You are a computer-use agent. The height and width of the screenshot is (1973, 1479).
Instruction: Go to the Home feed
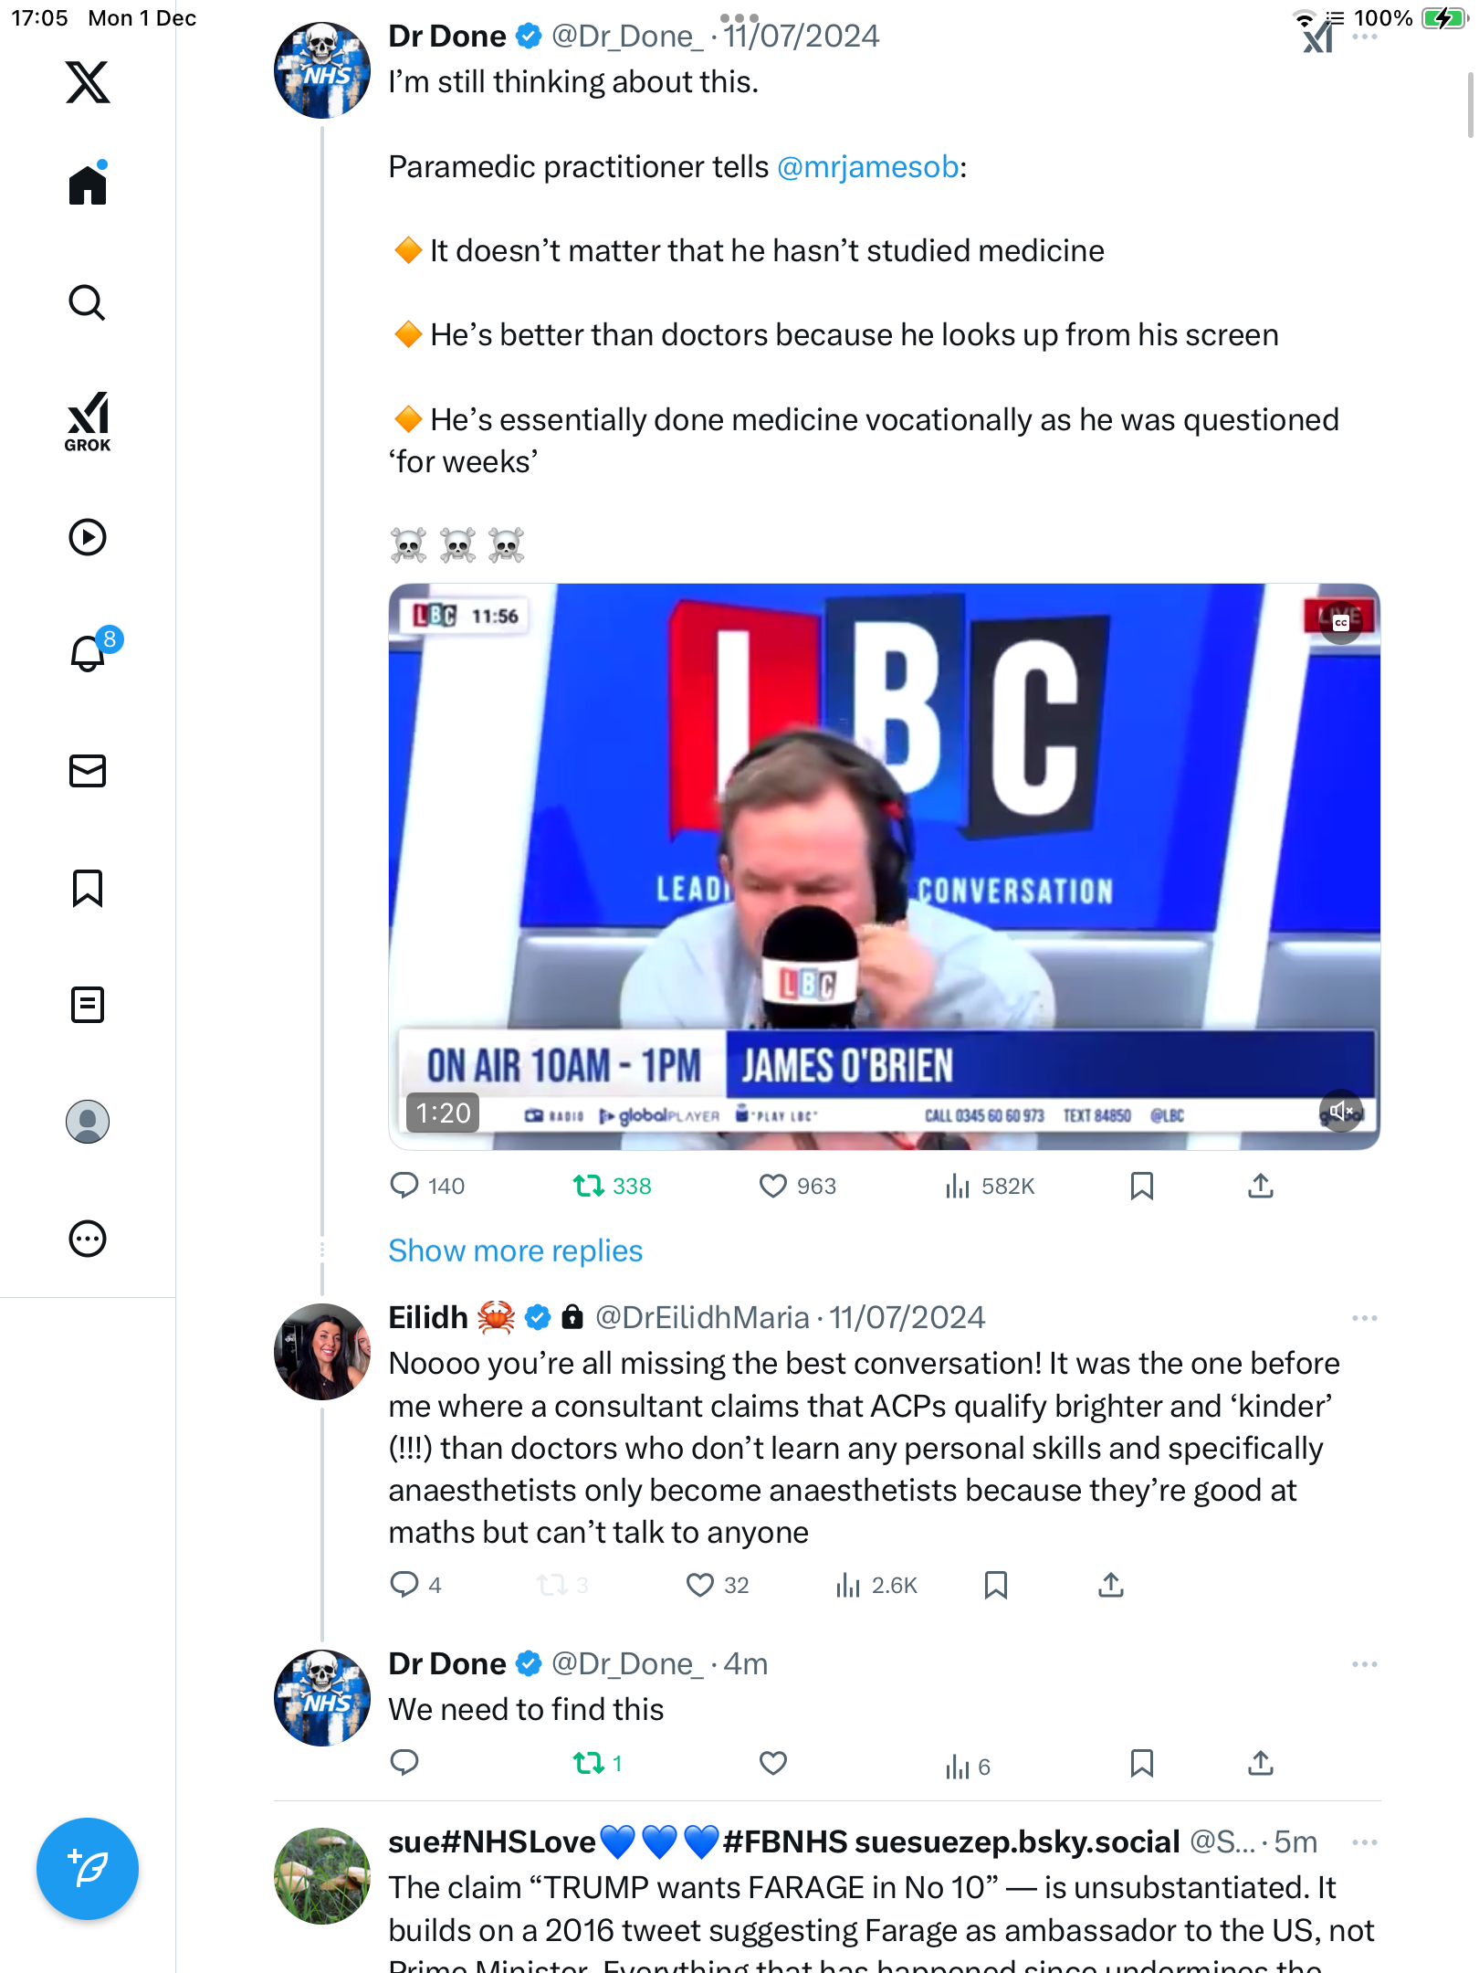tap(88, 186)
